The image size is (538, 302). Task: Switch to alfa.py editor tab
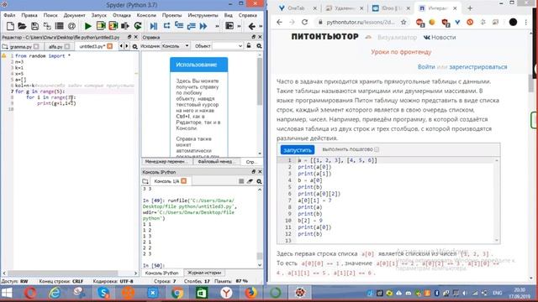tap(55, 46)
